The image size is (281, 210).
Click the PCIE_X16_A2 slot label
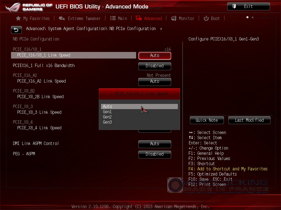click(x=25, y=75)
